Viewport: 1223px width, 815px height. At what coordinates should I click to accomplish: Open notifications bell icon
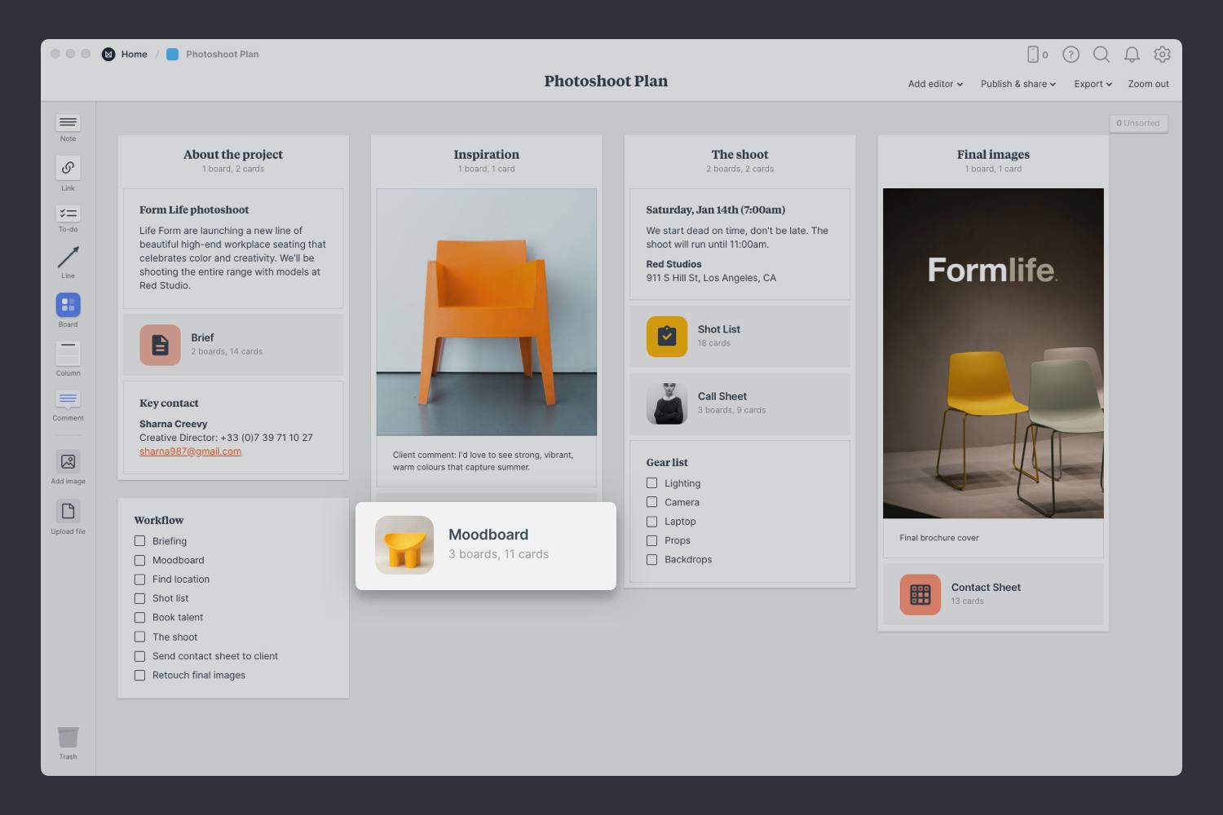point(1132,55)
